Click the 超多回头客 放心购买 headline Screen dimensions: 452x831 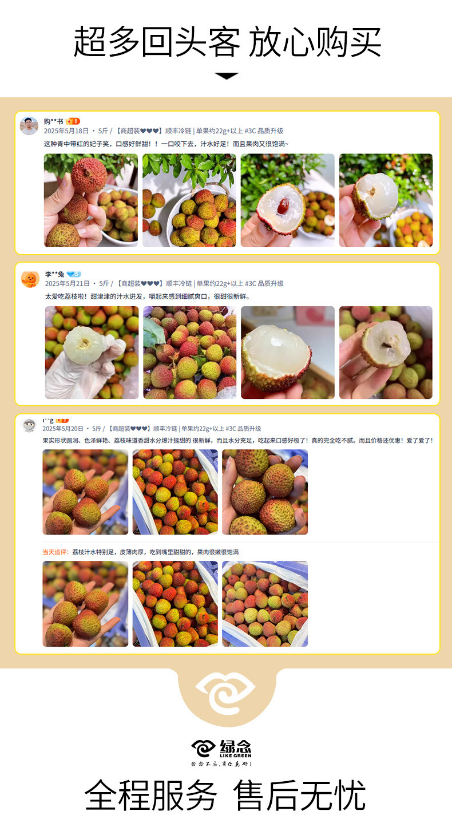pos(227,42)
